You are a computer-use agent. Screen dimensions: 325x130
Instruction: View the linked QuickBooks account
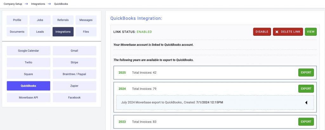point(311,32)
